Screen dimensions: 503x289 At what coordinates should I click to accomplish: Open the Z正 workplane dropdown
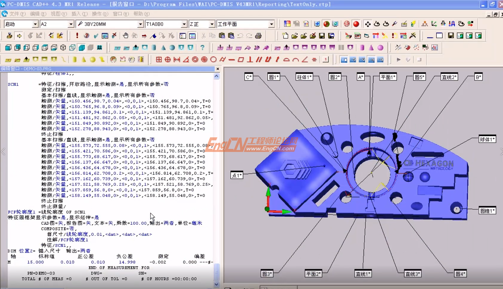(x=212, y=24)
